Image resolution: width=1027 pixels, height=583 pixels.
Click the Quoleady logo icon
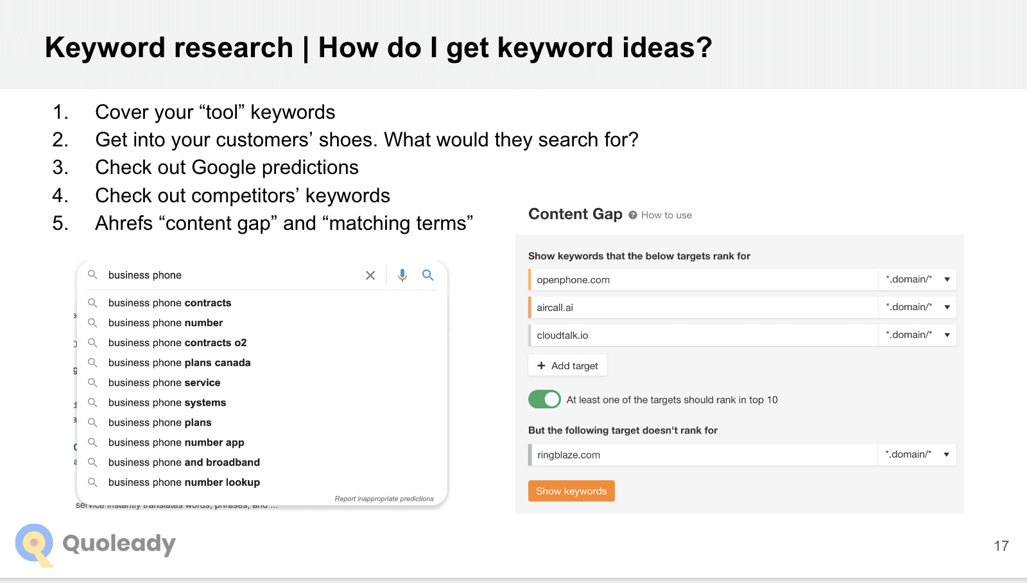click(35, 544)
